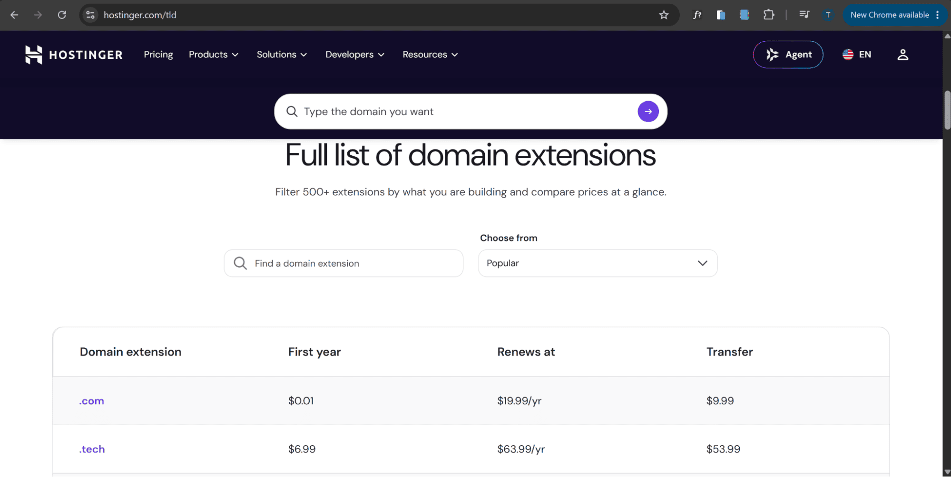Open the Pricing page
The image size is (951, 477).
tap(158, 55)
